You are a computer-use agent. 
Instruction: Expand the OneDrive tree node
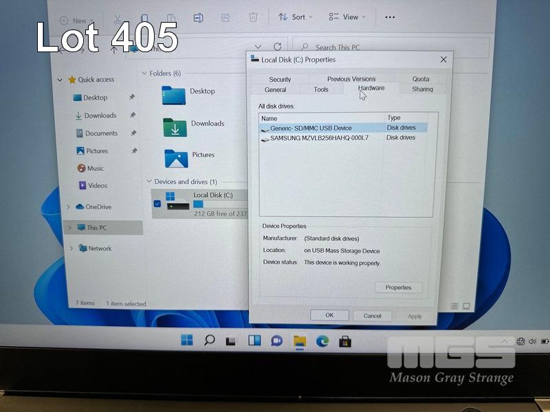(68, 207)
